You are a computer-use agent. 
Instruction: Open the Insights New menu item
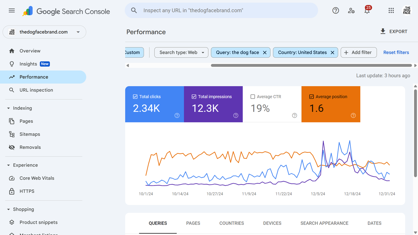coord(43,64)
